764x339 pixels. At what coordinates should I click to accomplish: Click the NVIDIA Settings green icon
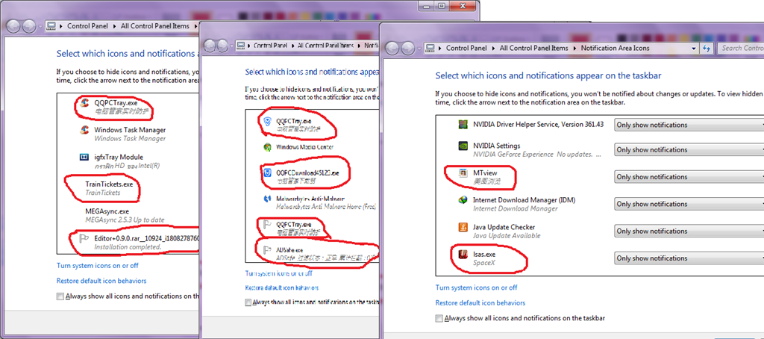(463, 146)
